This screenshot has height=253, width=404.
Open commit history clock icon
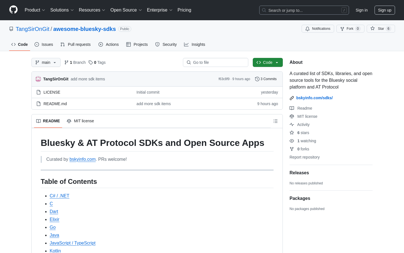tap(257, 79)
